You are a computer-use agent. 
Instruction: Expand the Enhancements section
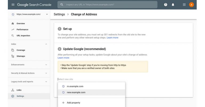pos(46,65)
